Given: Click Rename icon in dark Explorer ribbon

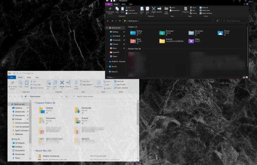Looking at the screenshot, I should (x=159, y=10).
